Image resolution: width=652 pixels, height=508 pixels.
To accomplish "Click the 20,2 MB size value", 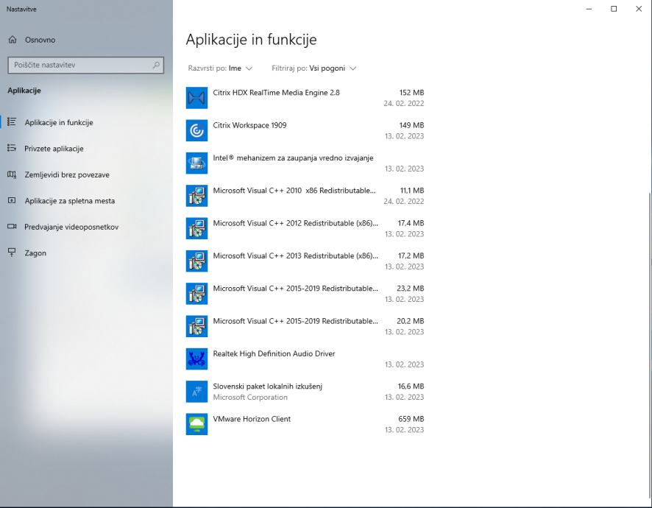I will [411, 321].
